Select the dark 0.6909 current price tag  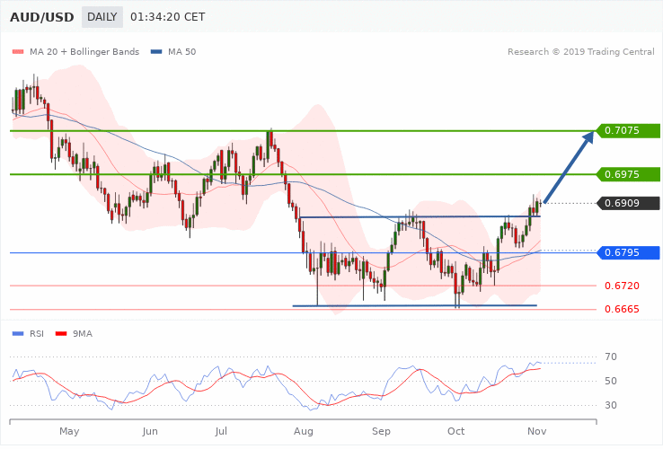pos(627,203)
